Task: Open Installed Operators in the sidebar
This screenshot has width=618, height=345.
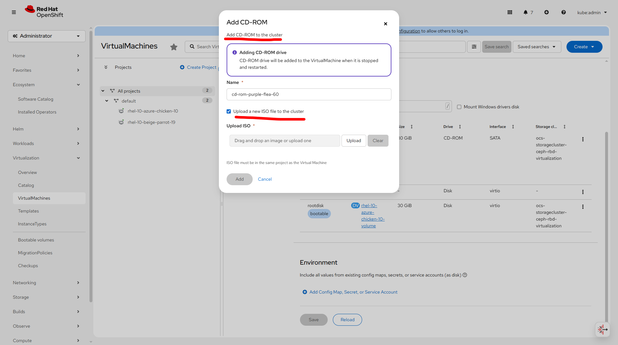Action: pos(37,112)
